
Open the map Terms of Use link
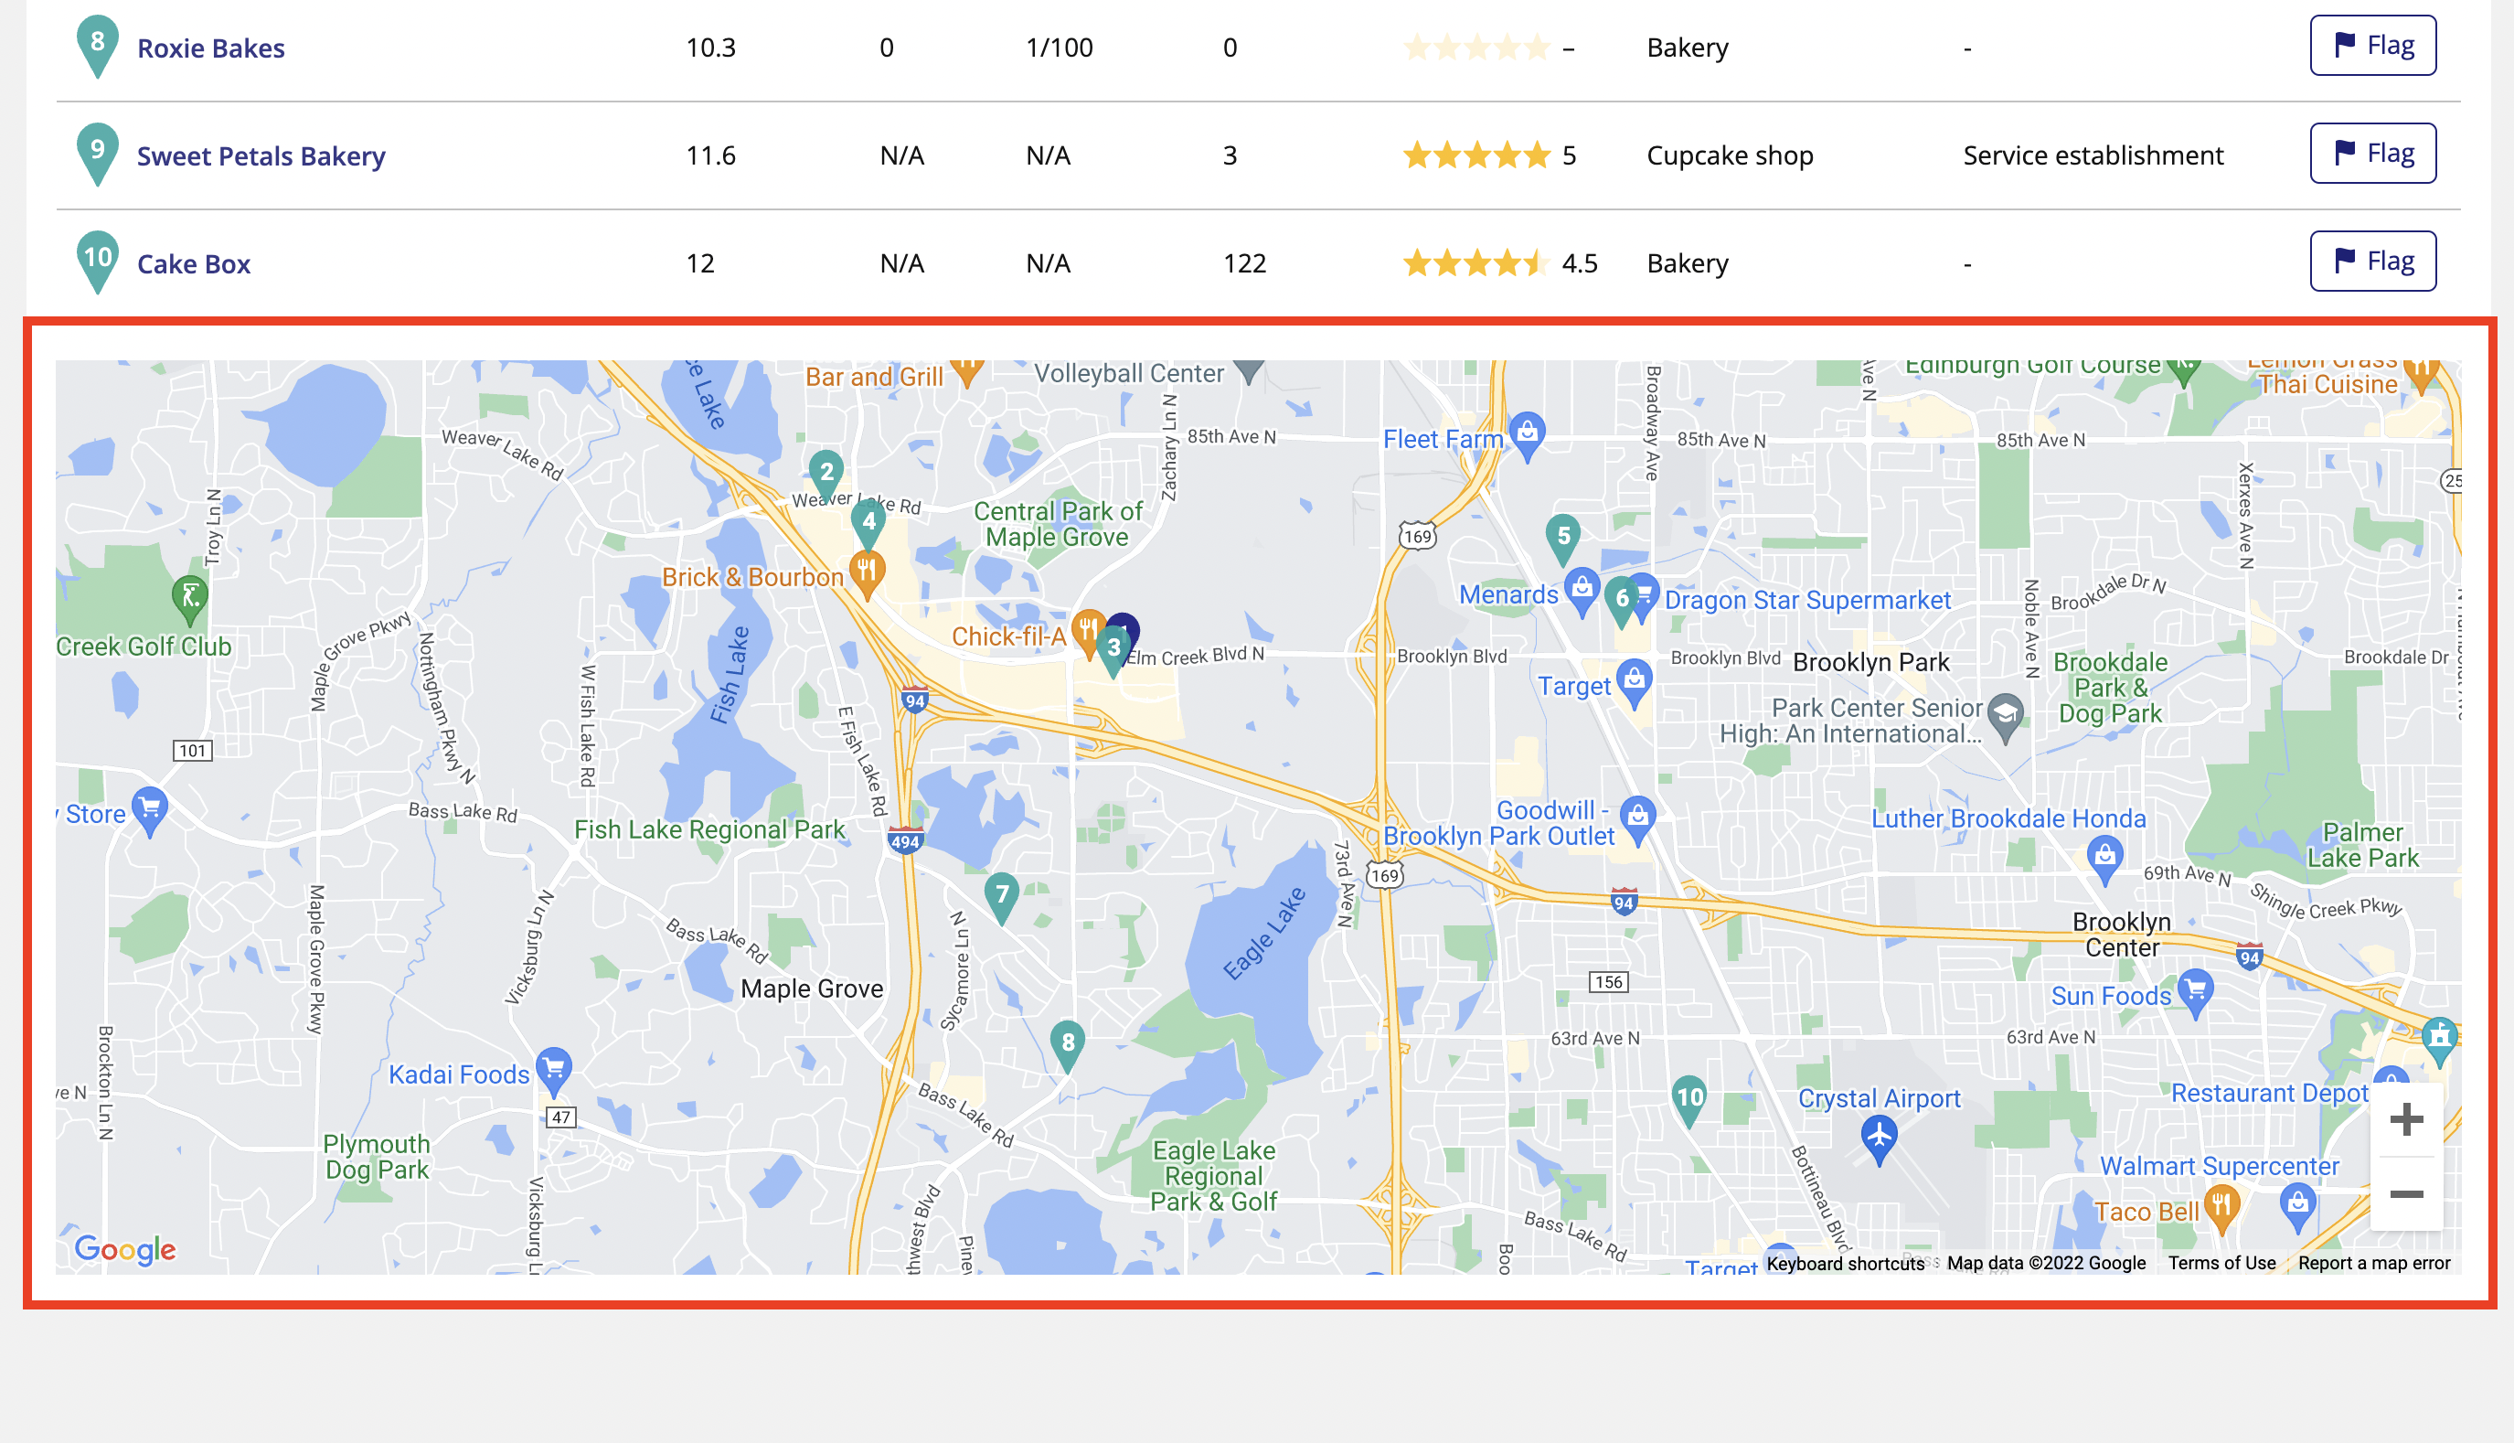[2221, 1263]
